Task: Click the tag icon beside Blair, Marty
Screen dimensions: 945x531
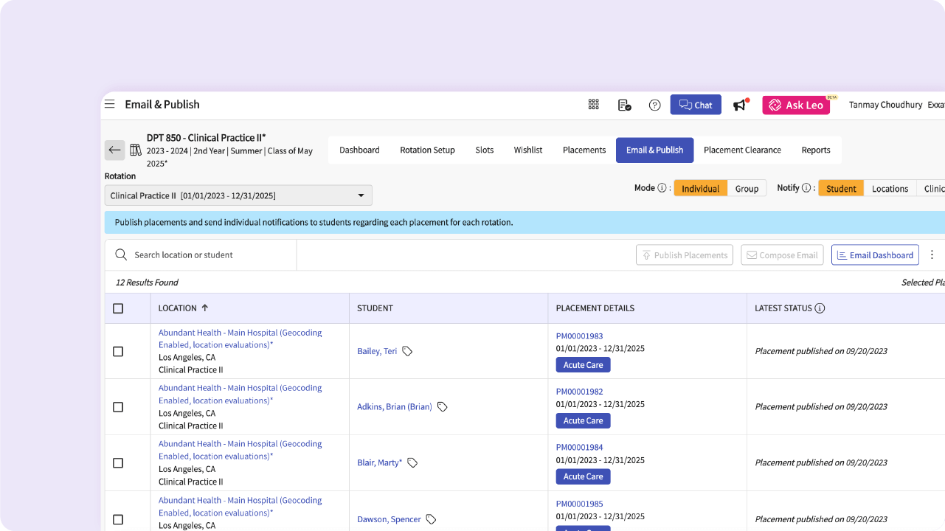Action: (x=413, y=462)
